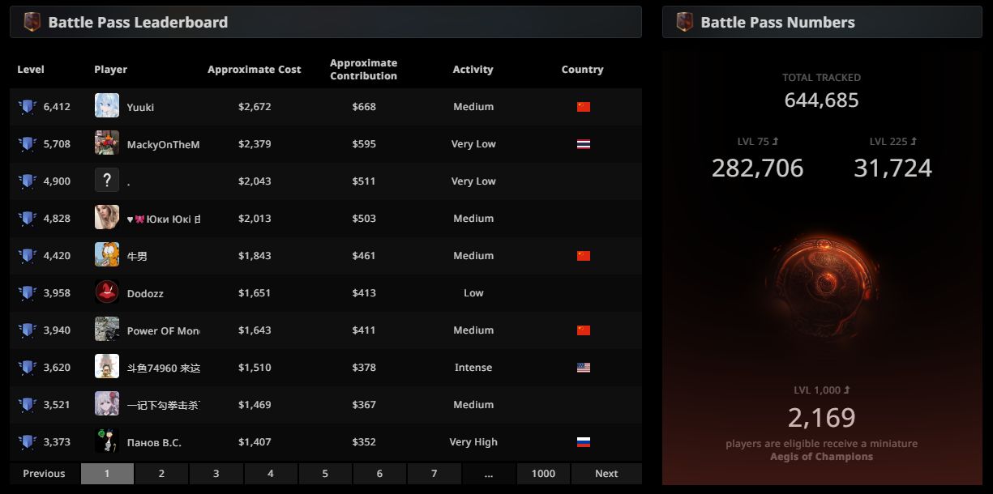Screen dimensions: 993x494
Task: Open Yuuki's player avatar
Action: tap(107, 106)
